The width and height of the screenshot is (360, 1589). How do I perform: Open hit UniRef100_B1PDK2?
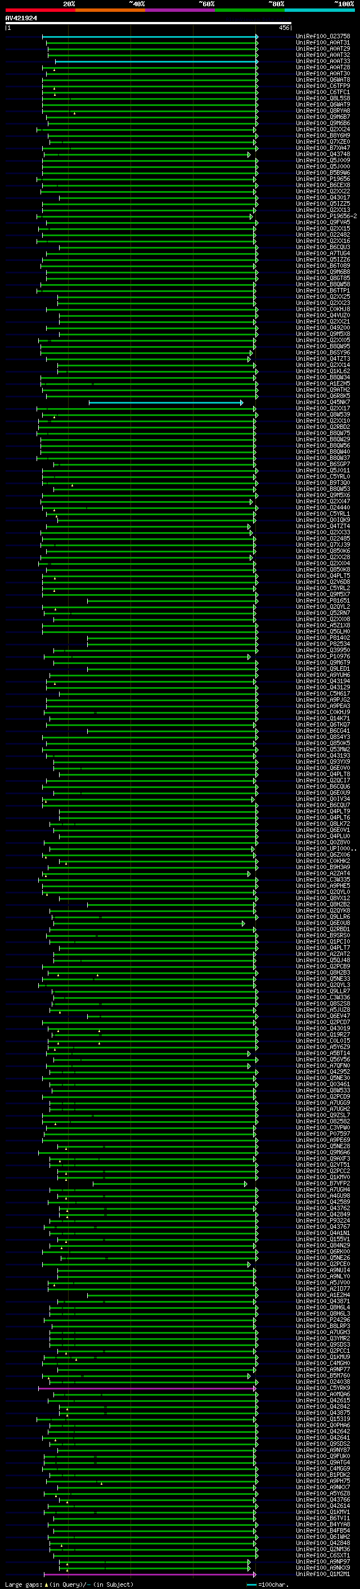point(323,1474)
